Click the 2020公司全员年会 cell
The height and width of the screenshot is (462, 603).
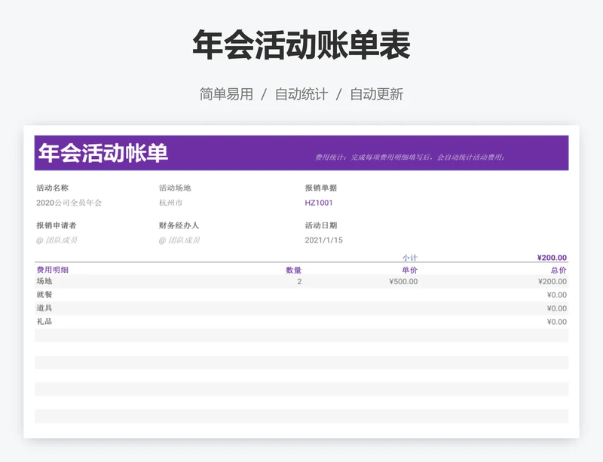coord(69,203)
